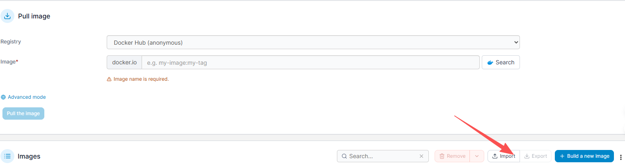Open the Images table settings kebab menu

(620, 157)
